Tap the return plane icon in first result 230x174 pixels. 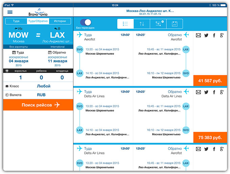(x=186, y=35)
